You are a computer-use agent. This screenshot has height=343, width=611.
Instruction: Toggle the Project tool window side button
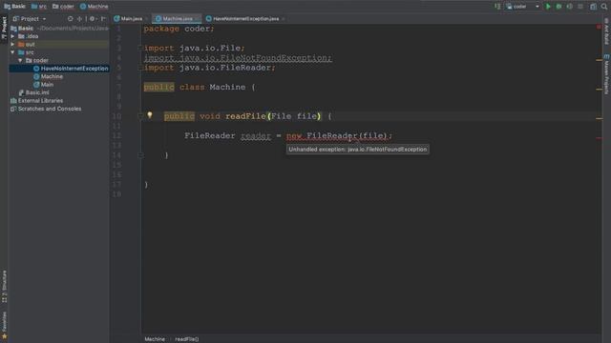tap(4, 28)
